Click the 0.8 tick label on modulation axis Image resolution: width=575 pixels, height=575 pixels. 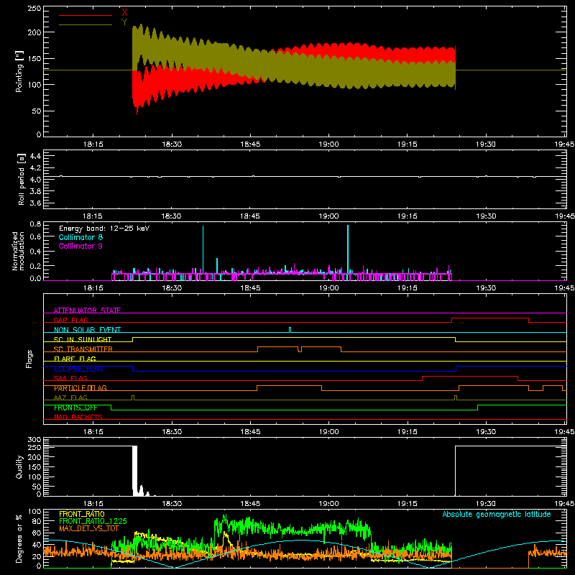[x=35, y=224]
